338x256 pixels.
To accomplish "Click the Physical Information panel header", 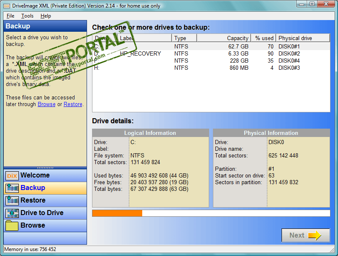I will point(271,133).
